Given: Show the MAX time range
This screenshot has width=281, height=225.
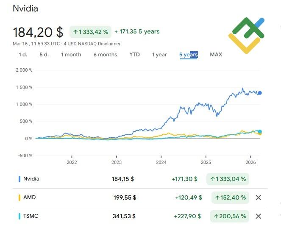Looking at the screenshot, I should click(216, 55).
